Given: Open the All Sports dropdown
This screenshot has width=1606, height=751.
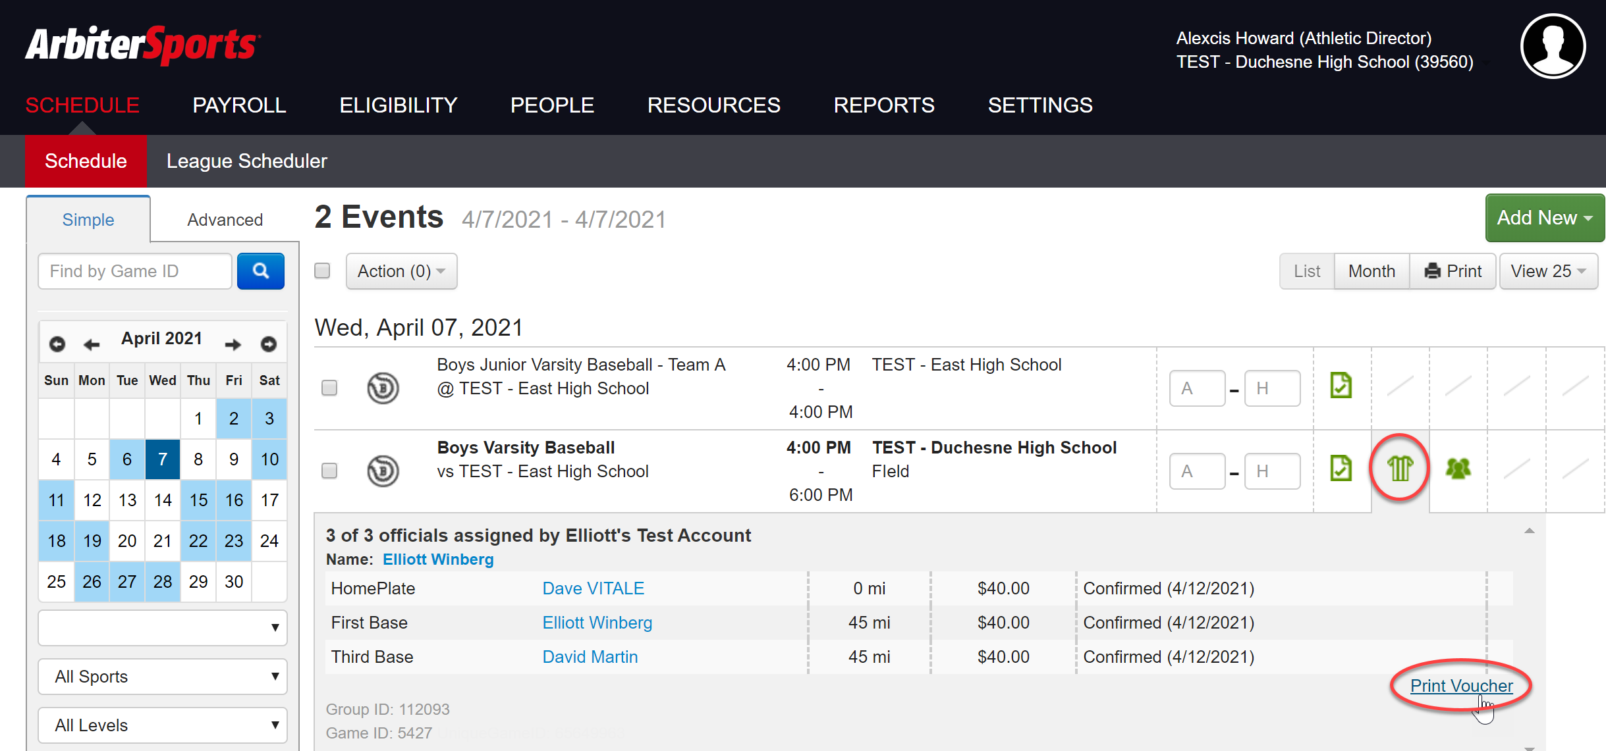Looking at the screenshot, I should click(163, 677).
